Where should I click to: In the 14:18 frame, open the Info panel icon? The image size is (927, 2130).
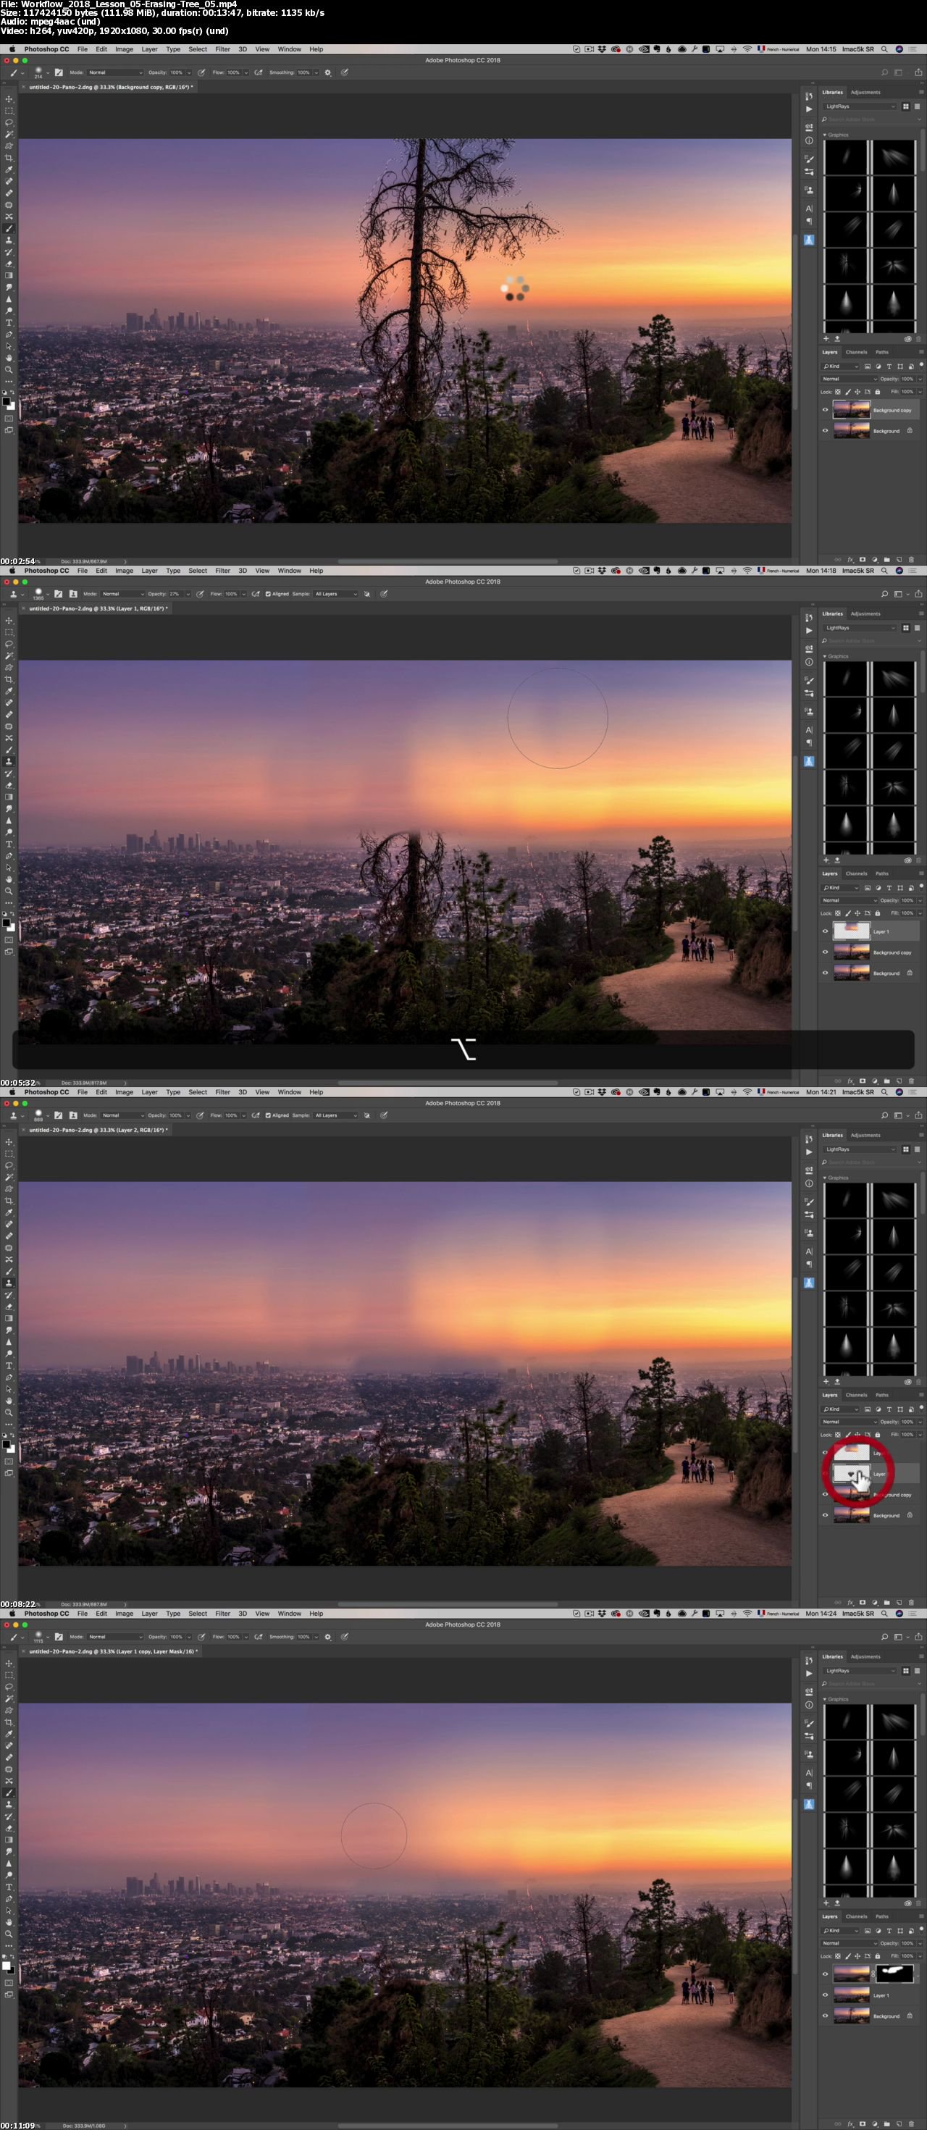coord(809,662)
